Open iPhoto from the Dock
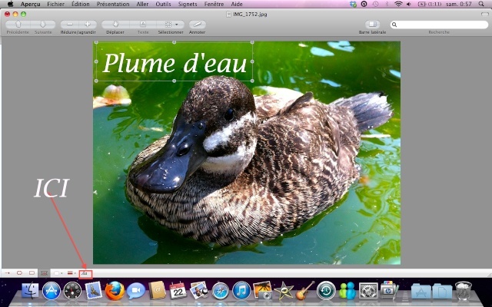The width and height of the screenshot is (492, 307). pos(262,290)
